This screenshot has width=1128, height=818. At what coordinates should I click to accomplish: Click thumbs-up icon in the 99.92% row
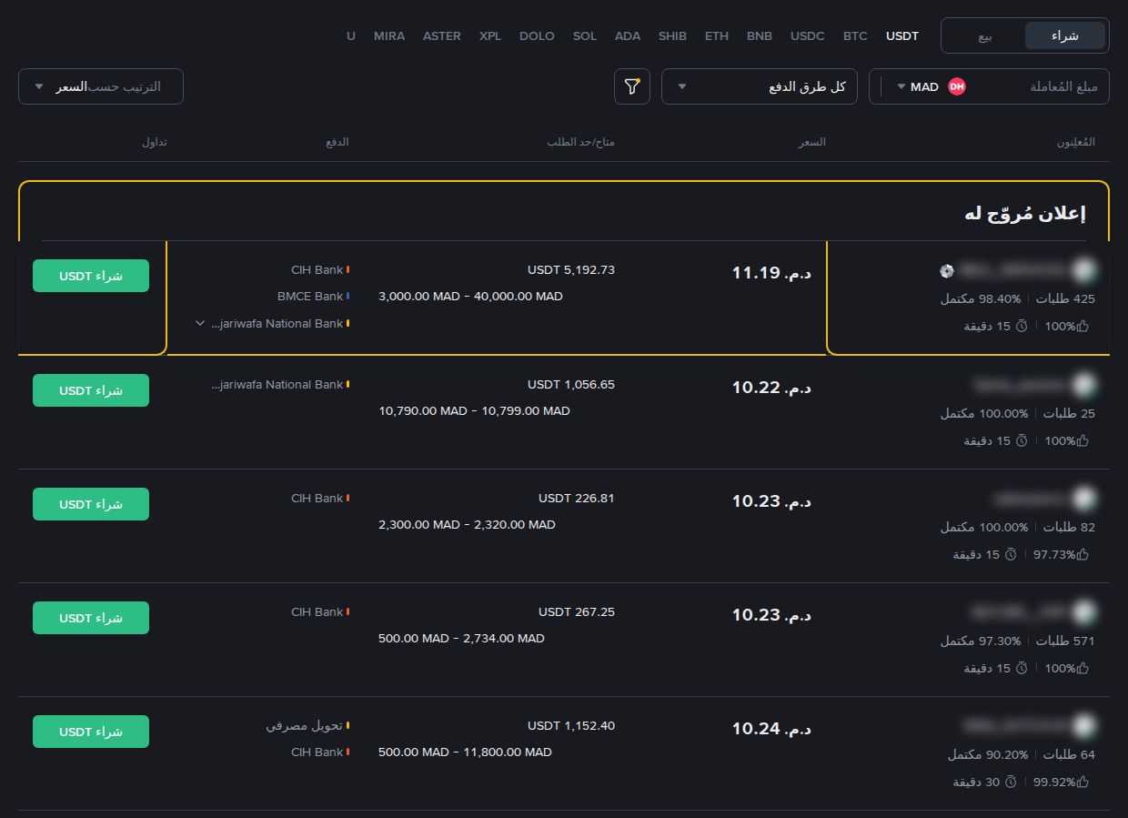pos(1083,782)
